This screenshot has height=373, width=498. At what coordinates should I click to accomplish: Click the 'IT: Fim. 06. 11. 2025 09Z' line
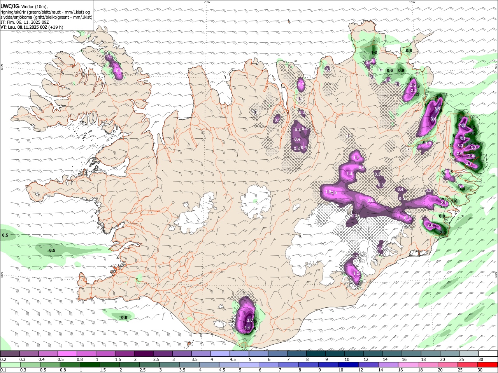pos(24,22)
